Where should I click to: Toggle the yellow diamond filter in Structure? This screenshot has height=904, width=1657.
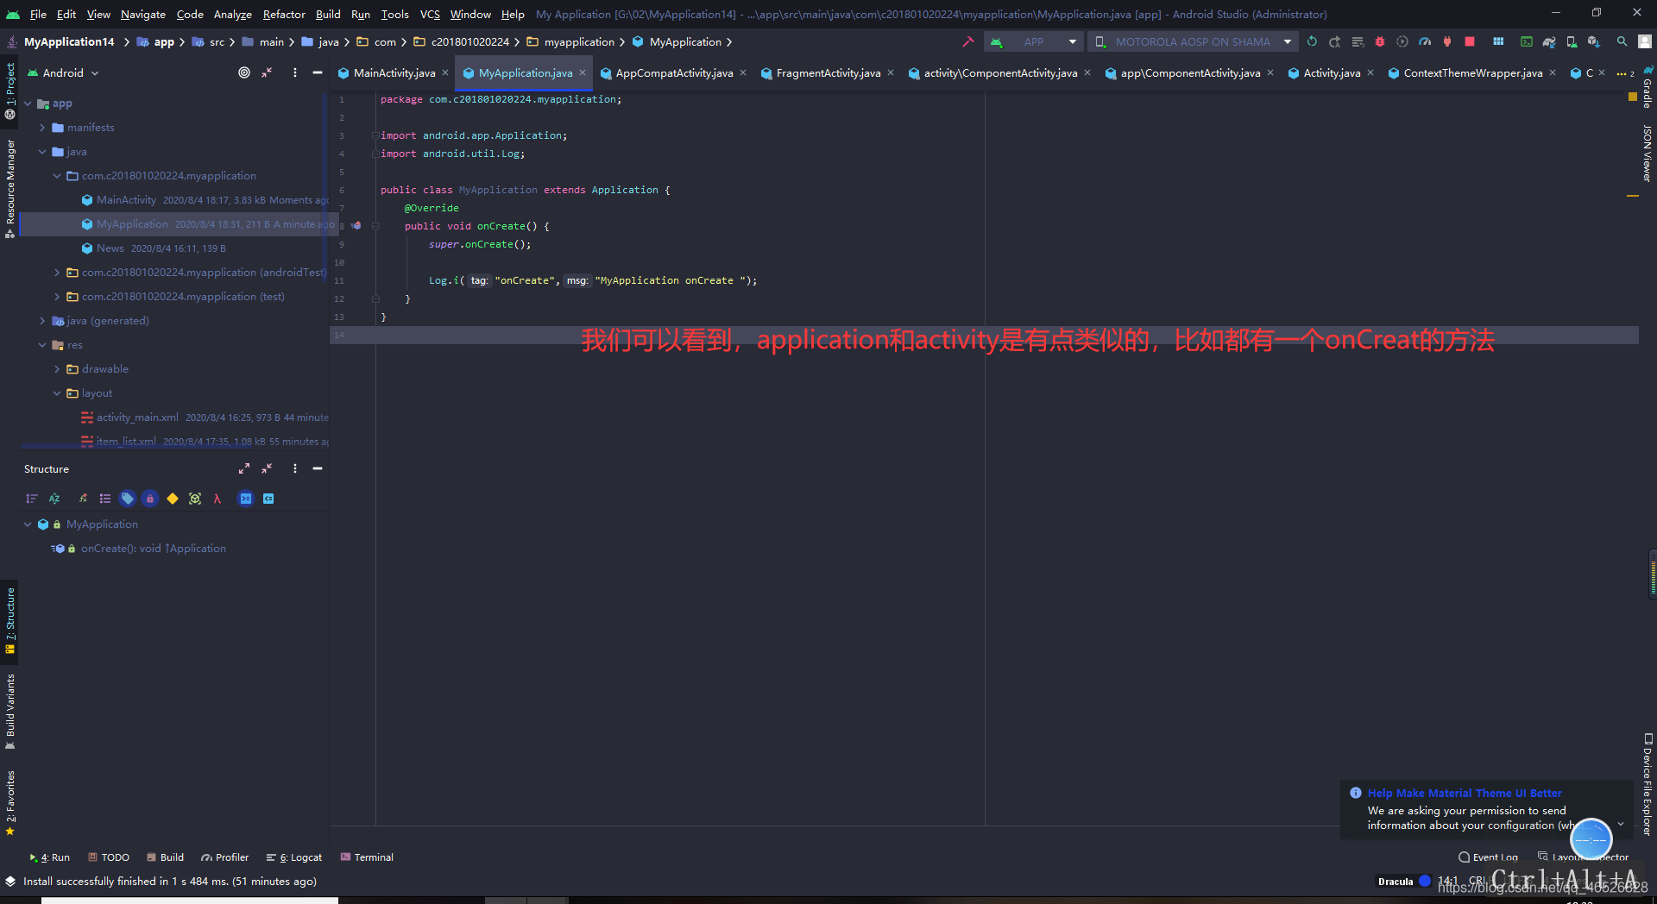point(173,499)
